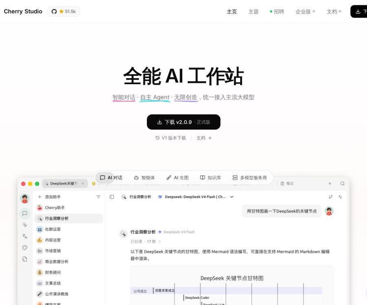Open the GitHub stars badge 51.5k
Viewport: 367px width, 305px height.
64,11
